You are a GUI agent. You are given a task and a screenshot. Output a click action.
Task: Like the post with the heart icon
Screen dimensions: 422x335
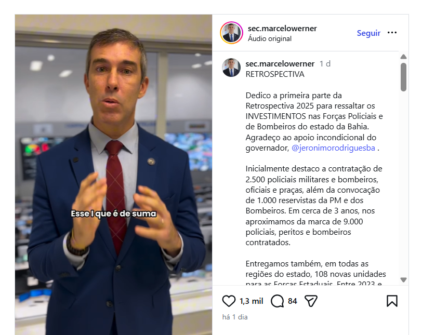point(229,301)
